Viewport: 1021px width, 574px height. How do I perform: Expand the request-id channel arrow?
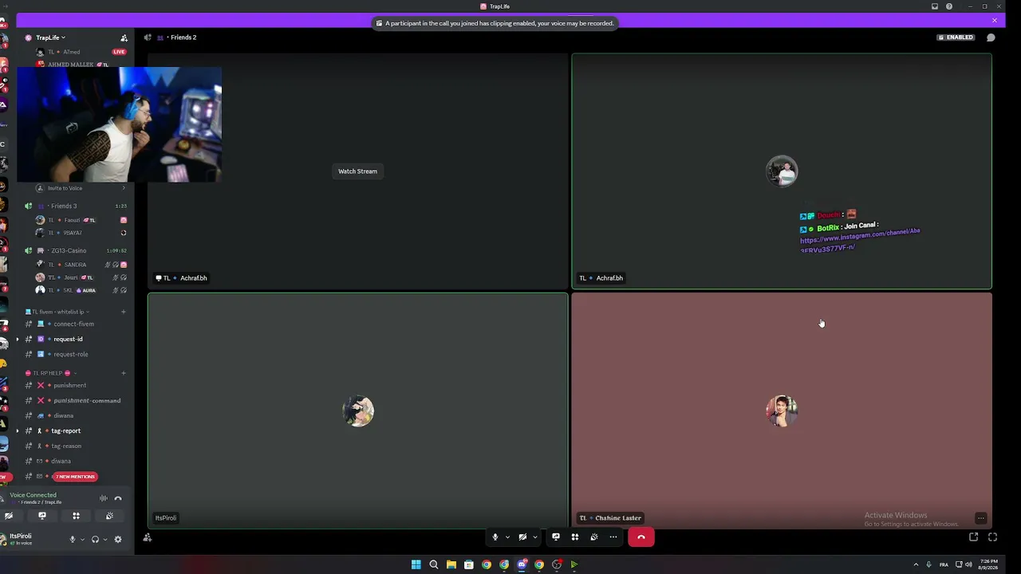(18, 339)
